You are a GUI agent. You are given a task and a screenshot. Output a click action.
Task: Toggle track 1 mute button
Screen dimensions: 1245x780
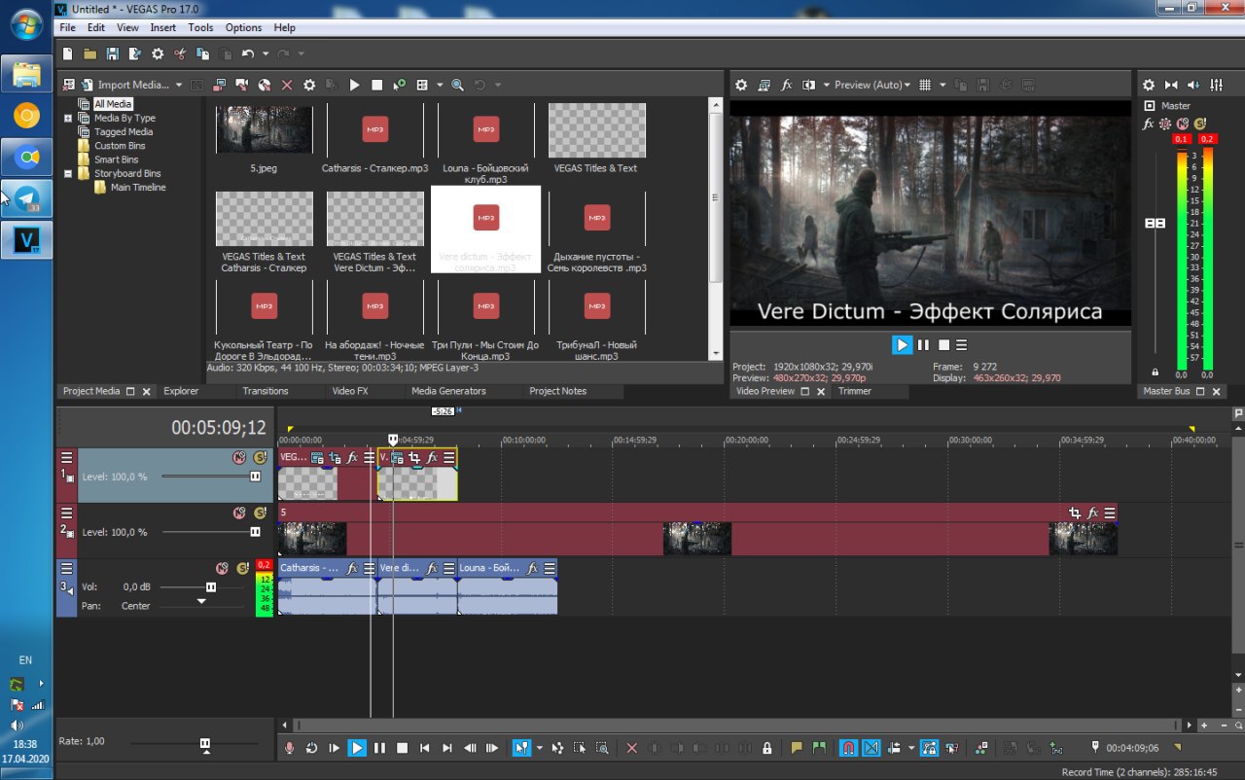click(x=239, y=457)
